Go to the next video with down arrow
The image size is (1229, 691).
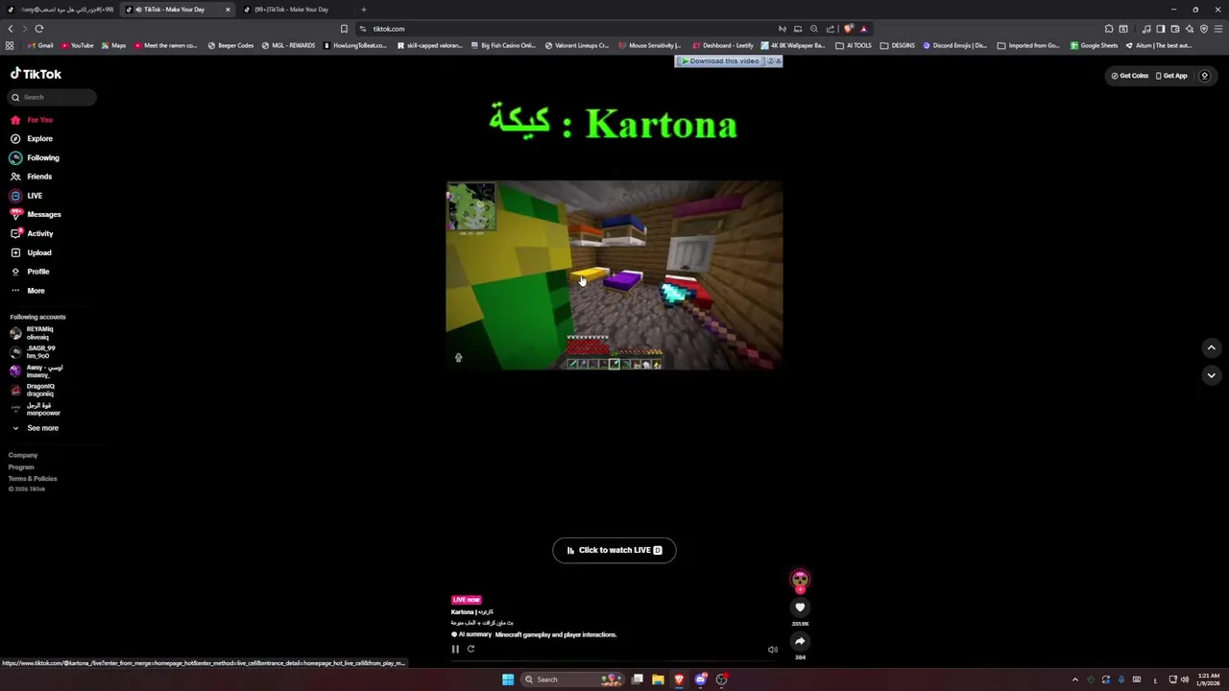[x=1212, y=375]
